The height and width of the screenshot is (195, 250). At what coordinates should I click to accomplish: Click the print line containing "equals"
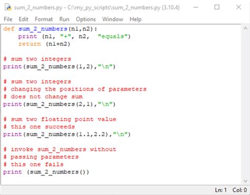74,36
